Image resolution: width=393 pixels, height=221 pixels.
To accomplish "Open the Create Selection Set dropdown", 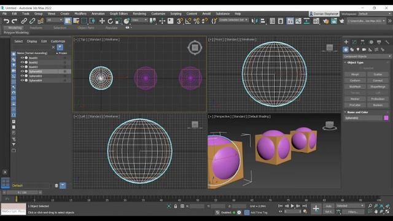I will coord(233,20).
